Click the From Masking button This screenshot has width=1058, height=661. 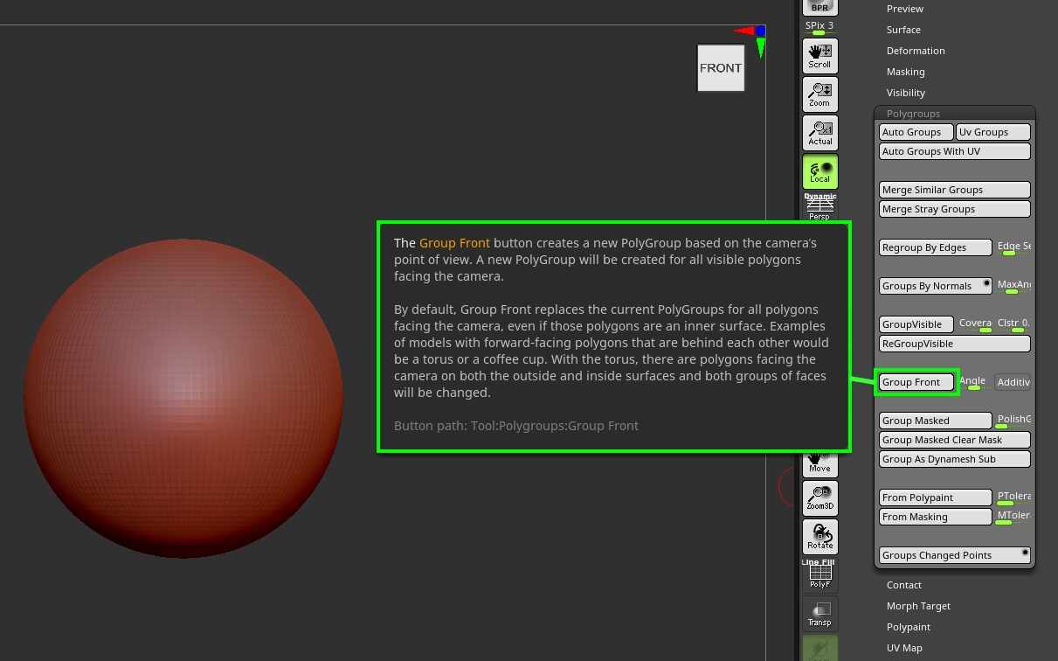(x=936, y=517)
